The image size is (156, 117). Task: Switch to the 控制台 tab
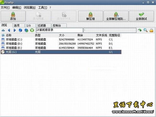(x=59, y=25)
